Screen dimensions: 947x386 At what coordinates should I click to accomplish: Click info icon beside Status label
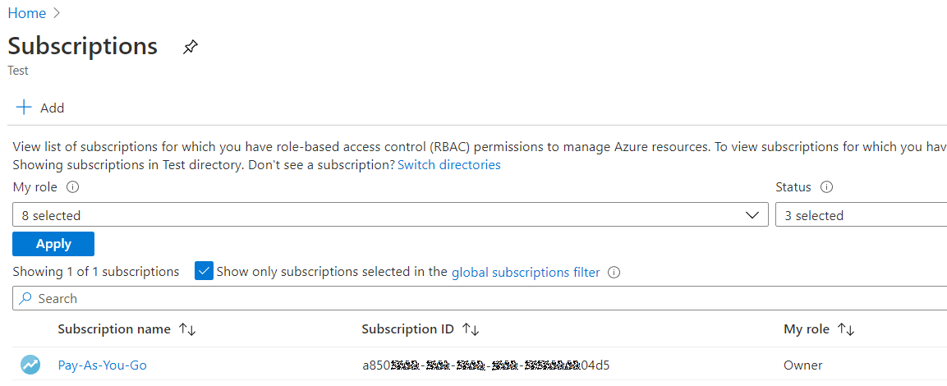(x=827, y=187)
